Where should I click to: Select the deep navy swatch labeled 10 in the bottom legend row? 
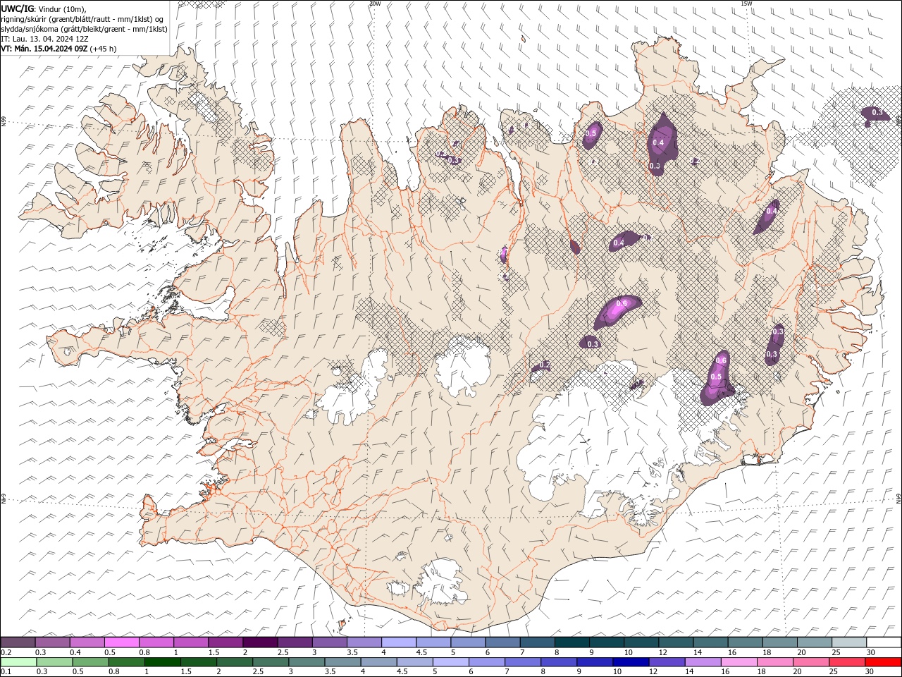[631, 662]
